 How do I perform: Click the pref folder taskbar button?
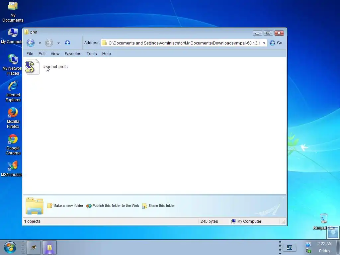(x=49, y=247)
